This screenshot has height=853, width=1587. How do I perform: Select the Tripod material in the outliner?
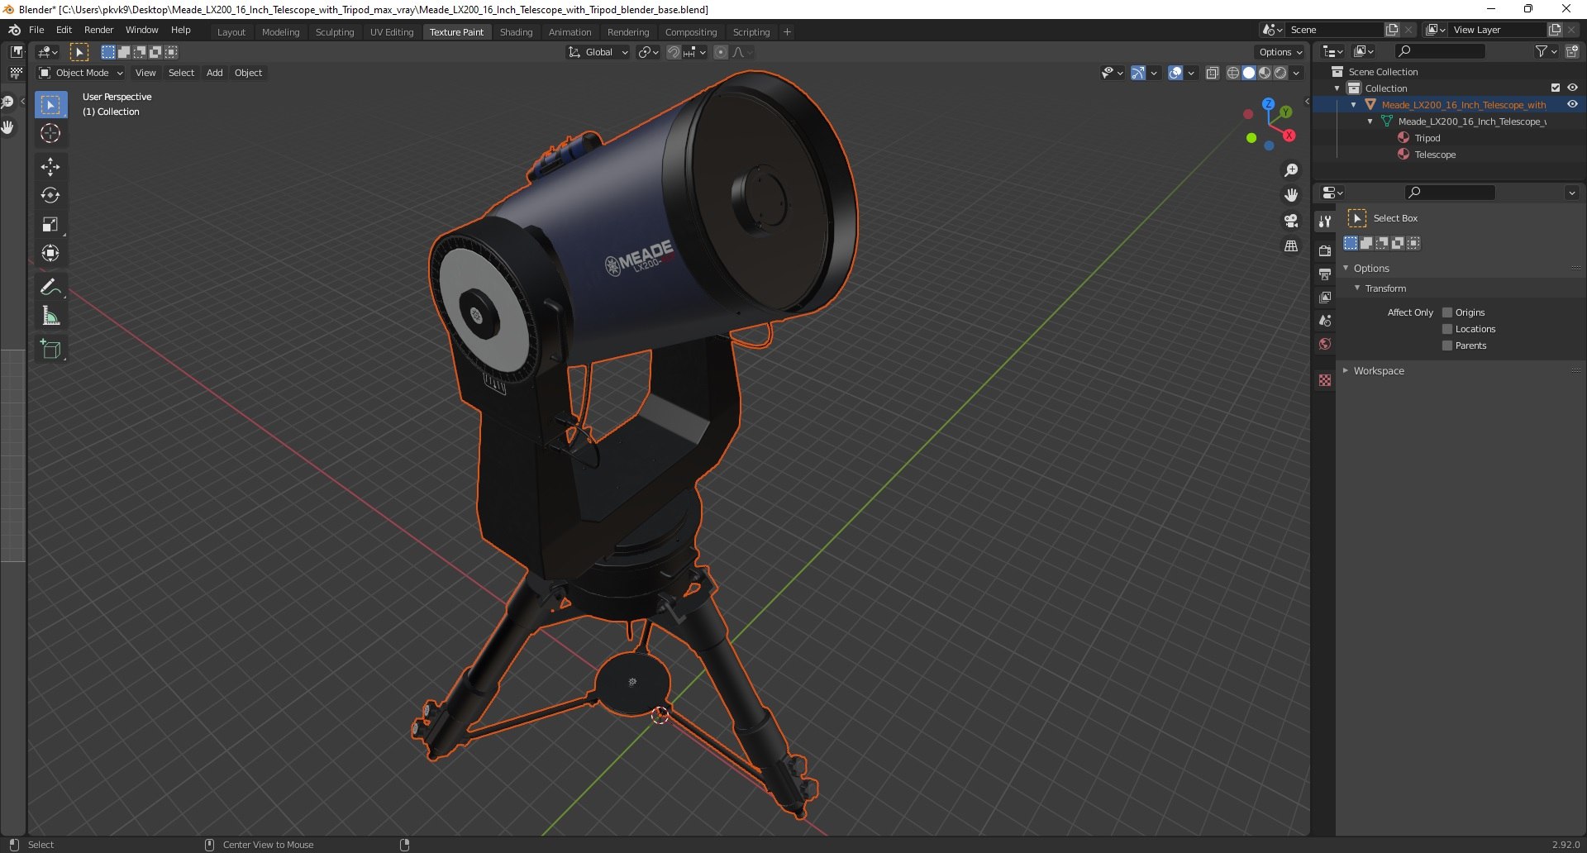coord(1427,138)
